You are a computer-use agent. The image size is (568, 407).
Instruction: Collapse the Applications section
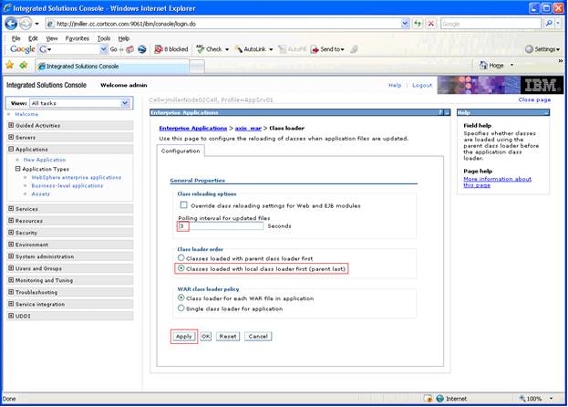tap(11, 149)
